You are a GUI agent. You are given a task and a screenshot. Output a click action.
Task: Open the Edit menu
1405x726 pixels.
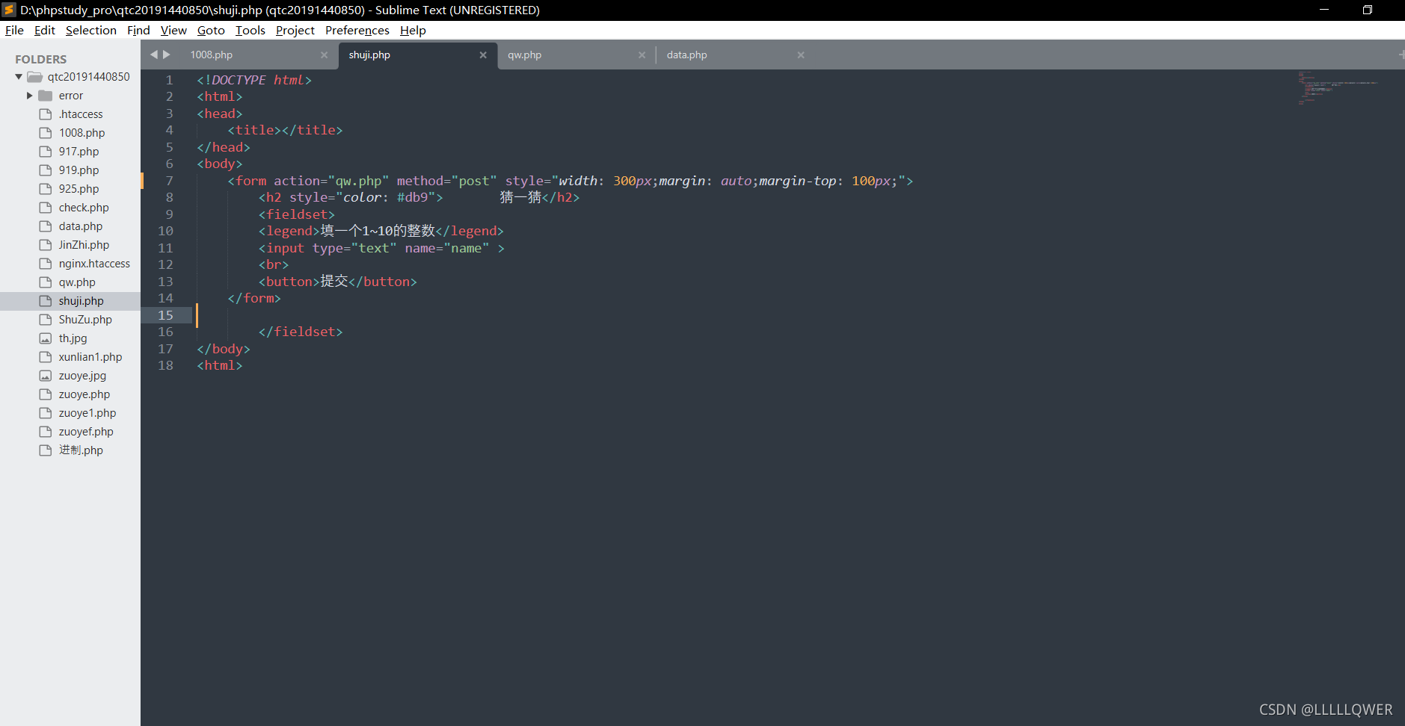(x=45, y=30)
